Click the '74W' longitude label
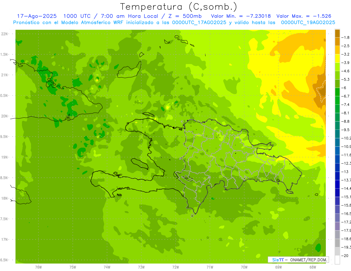Image resolution: width=351 pixels, height=271 pixels. point(107,267)
